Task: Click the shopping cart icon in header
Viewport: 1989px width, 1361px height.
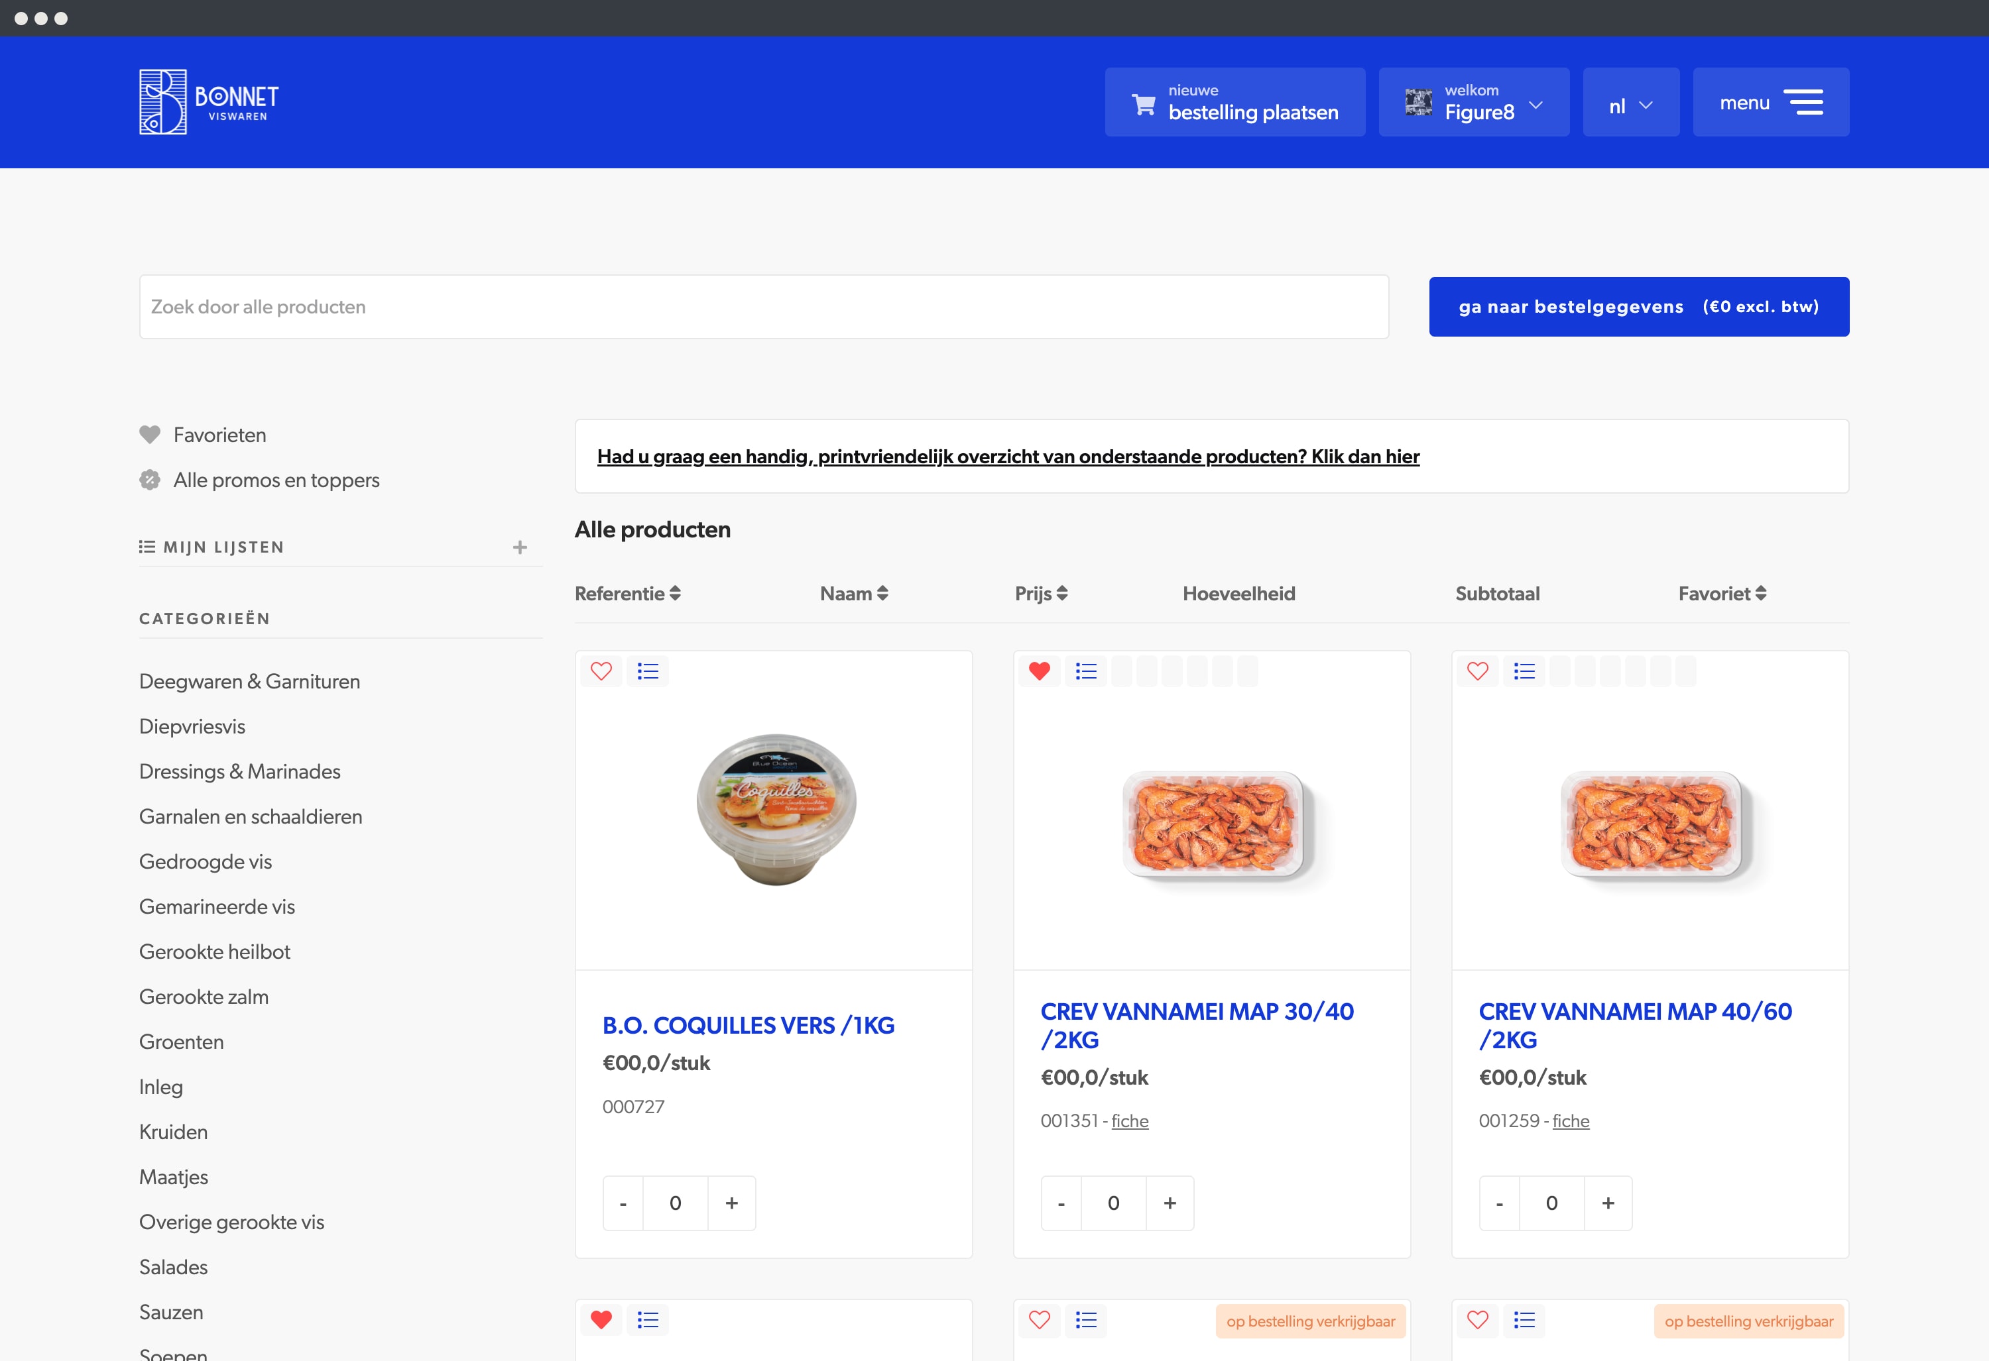Action: 1144,105
